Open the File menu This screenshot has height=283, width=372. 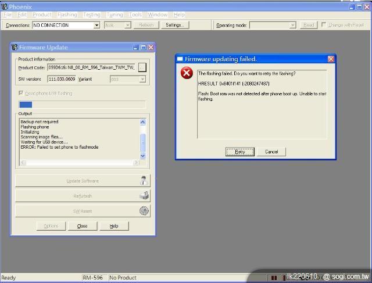(7, 15)
